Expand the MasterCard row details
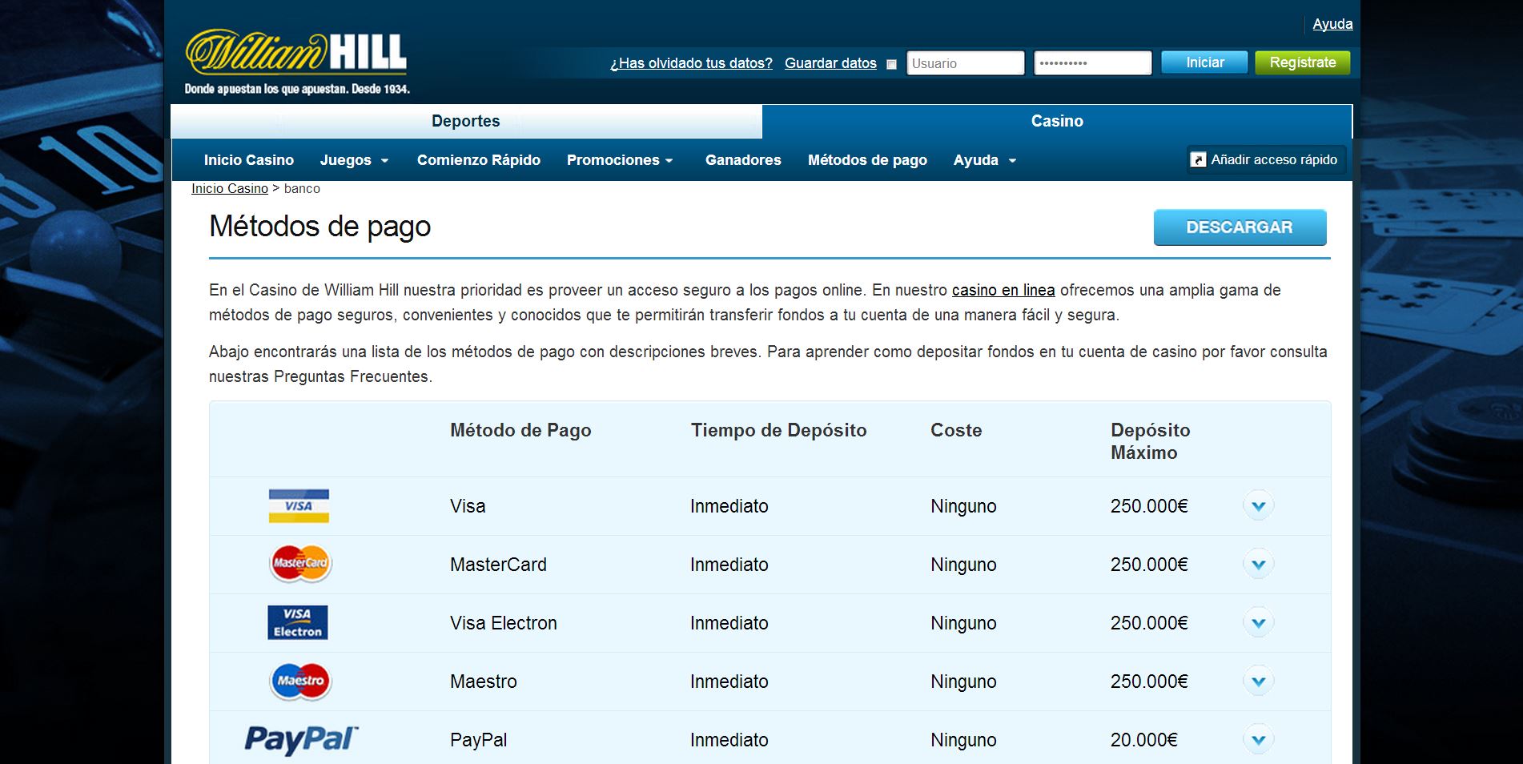This screenshot has height=764, width=1523. [1258, 565]
